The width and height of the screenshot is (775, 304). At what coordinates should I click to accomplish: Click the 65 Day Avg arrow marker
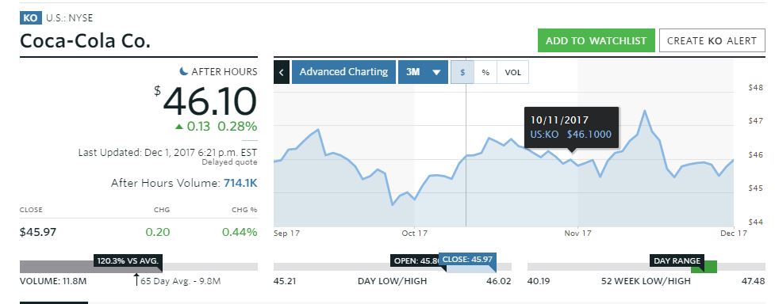tap(137, 279)
